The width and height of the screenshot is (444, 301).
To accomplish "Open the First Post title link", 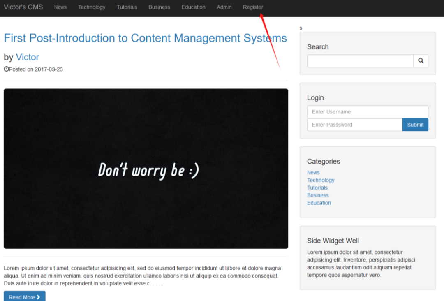I will (145, 38).
